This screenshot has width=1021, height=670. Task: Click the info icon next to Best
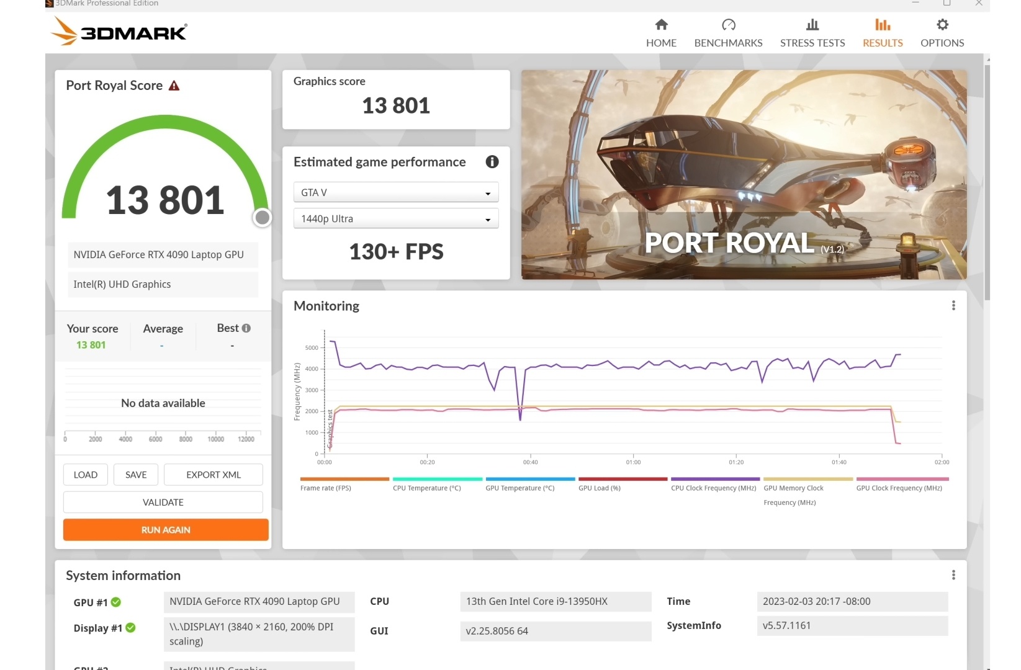click(x=246, y=328)
